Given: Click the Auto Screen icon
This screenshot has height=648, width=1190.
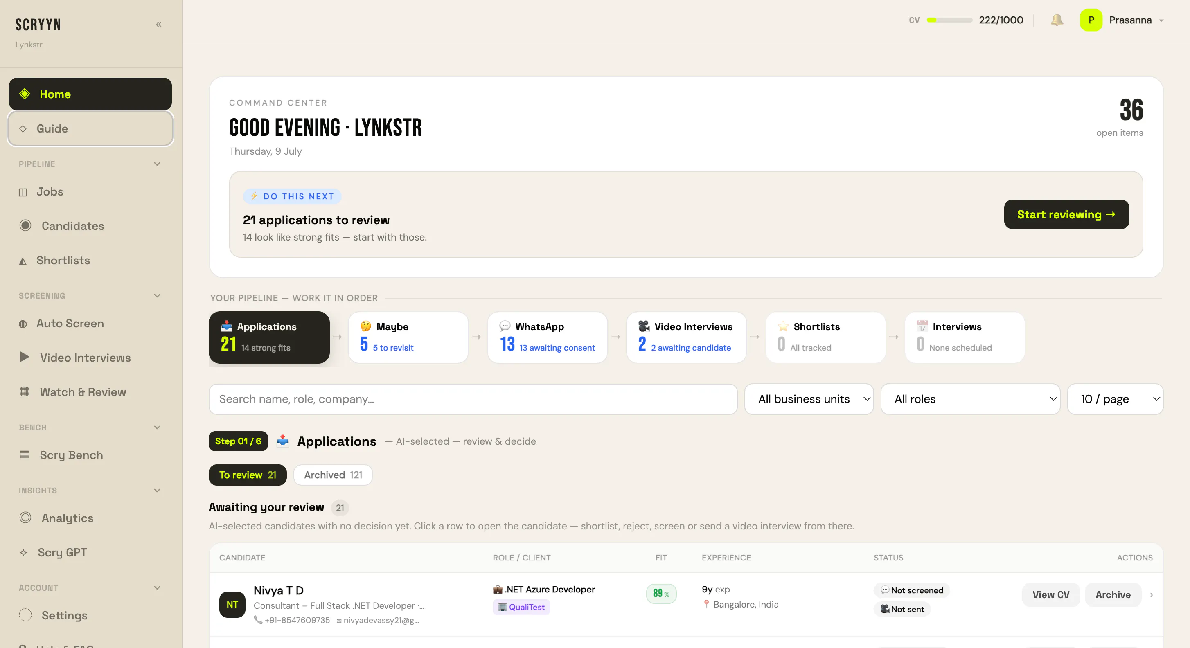Looking at the screenshot, I should click(23, 324).
